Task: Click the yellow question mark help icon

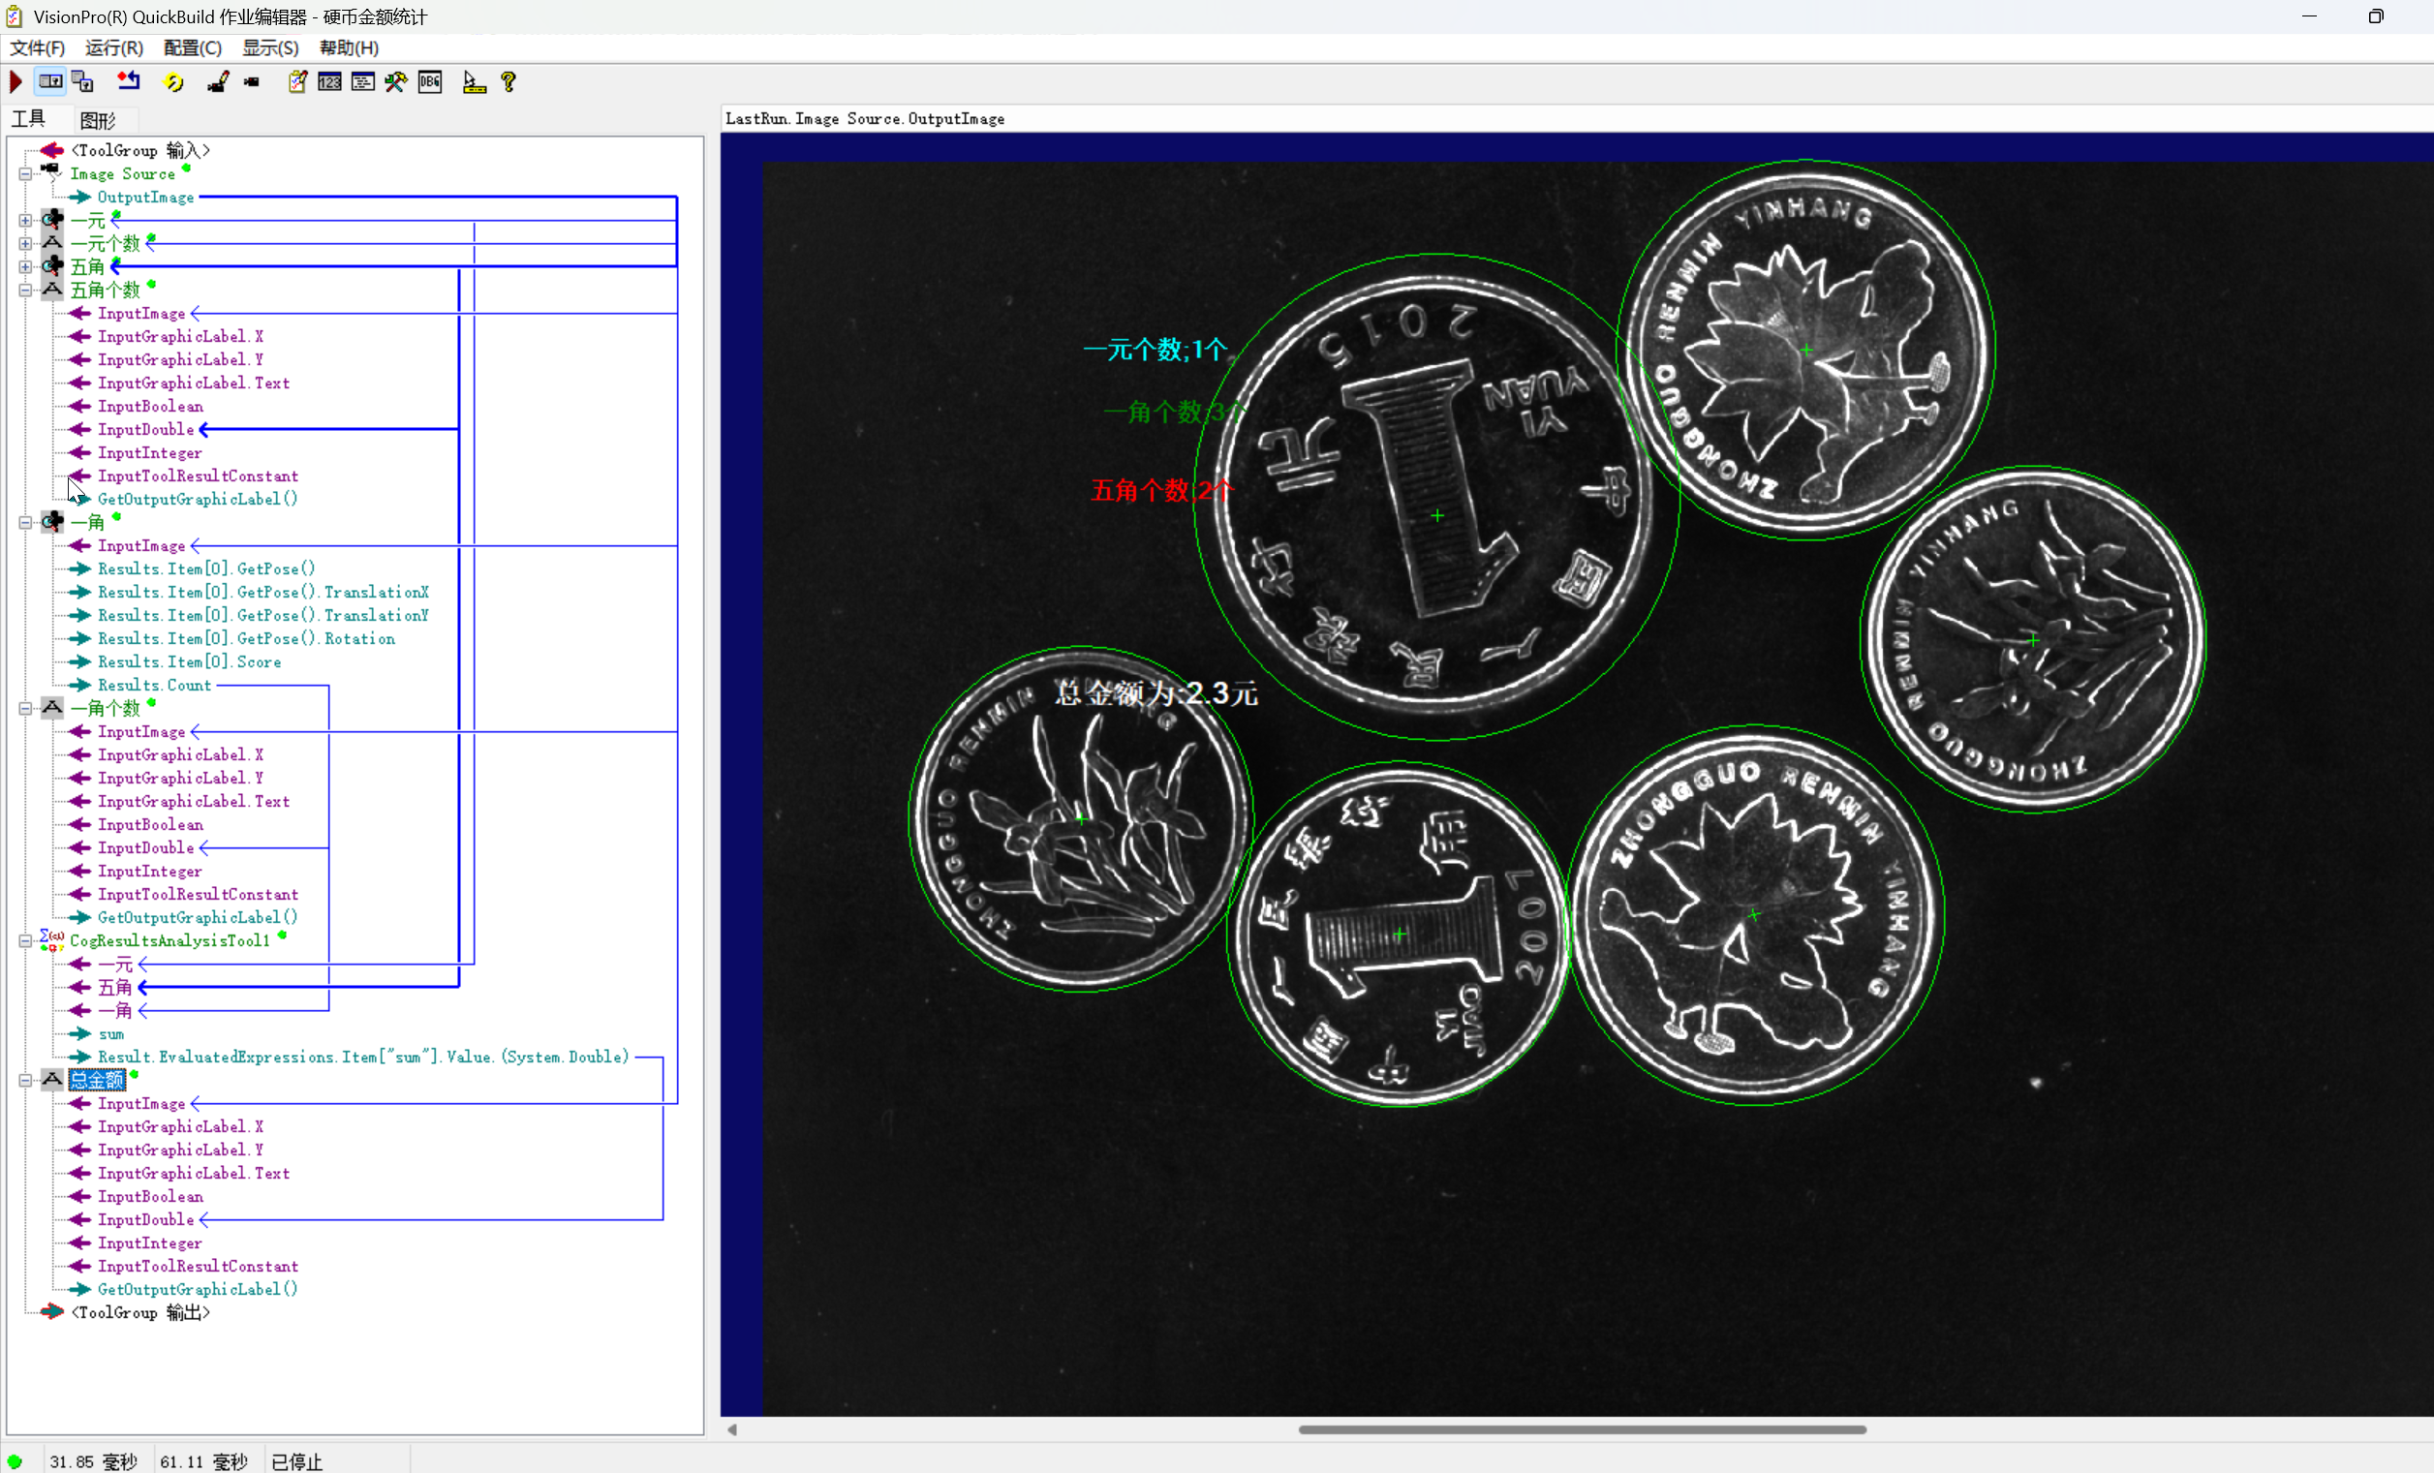Action: 508,82
